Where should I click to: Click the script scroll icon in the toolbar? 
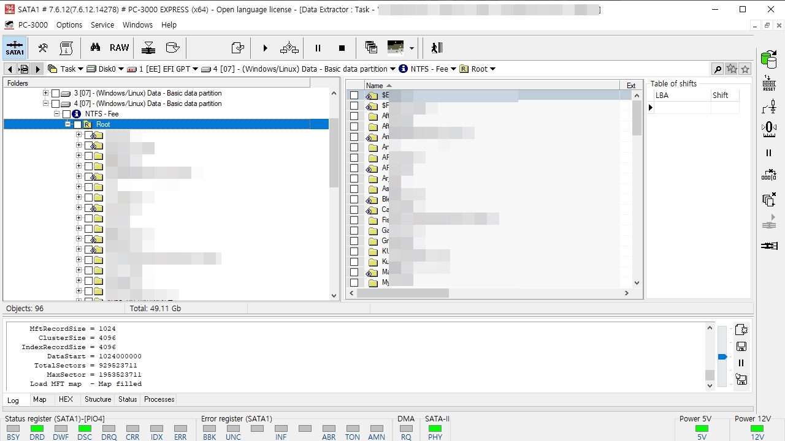tap(66, 48)
